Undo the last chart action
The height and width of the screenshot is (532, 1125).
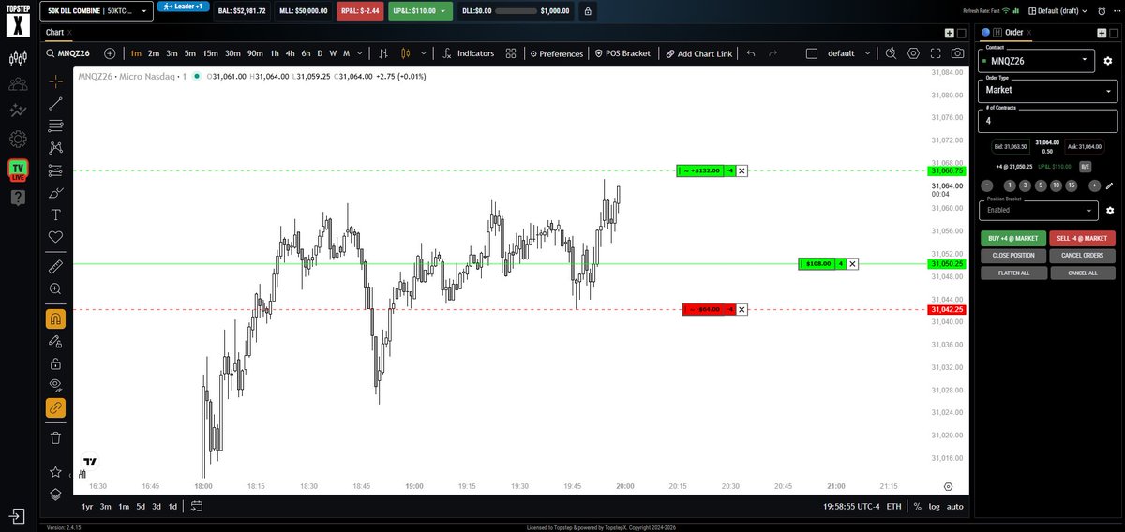tap(750, 53)
